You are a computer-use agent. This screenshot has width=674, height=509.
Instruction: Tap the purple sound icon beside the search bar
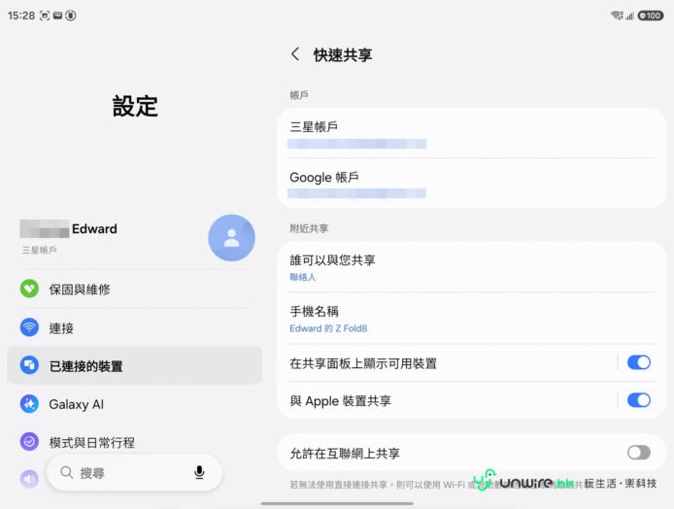(x=29, y=479)
